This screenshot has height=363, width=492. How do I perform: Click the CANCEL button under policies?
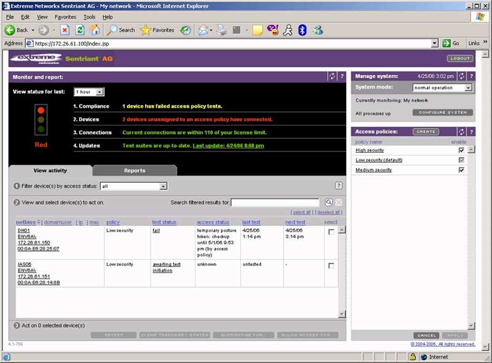426,335
